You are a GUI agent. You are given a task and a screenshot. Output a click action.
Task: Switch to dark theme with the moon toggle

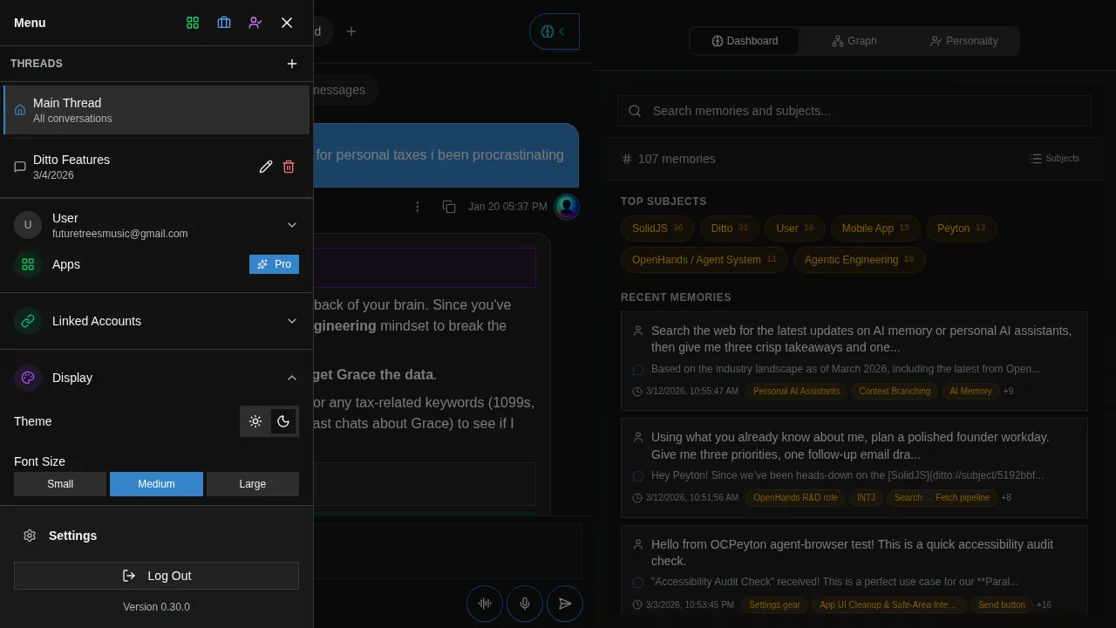coord(283,421)
